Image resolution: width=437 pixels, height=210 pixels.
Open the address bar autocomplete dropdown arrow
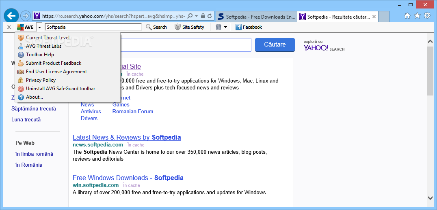[x=197, y=16]
